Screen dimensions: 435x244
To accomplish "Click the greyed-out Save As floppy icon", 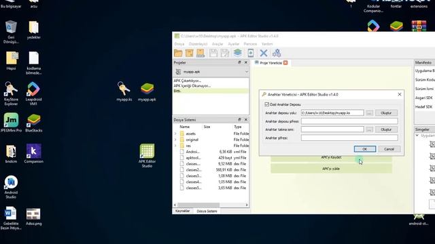I will click(225, 53).
